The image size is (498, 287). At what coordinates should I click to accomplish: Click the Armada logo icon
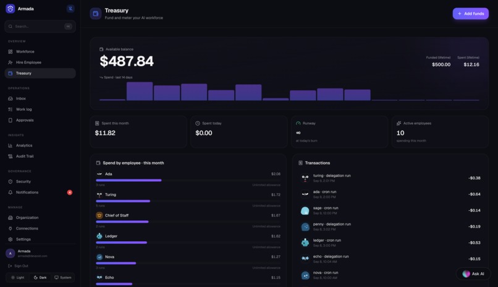point(10,9)
